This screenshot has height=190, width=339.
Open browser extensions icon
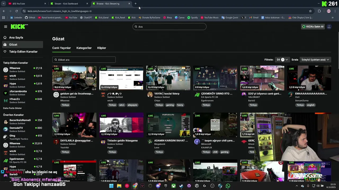point(319,11)
